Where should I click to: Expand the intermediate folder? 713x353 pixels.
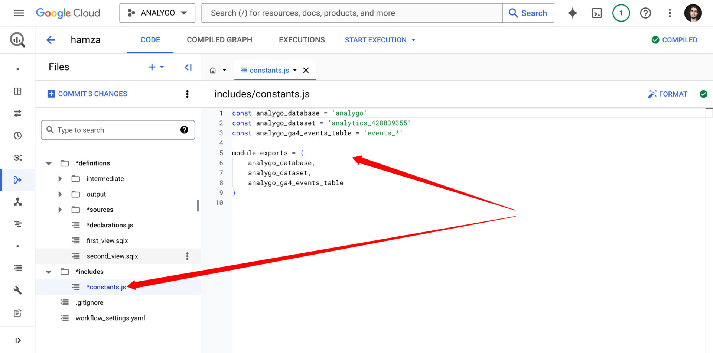click(x=60, y=179)
